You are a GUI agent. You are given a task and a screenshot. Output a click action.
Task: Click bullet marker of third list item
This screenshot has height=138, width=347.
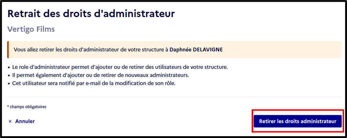(x=9, y=84)
